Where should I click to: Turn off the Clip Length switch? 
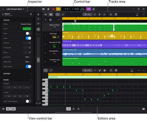pos(28,67)
